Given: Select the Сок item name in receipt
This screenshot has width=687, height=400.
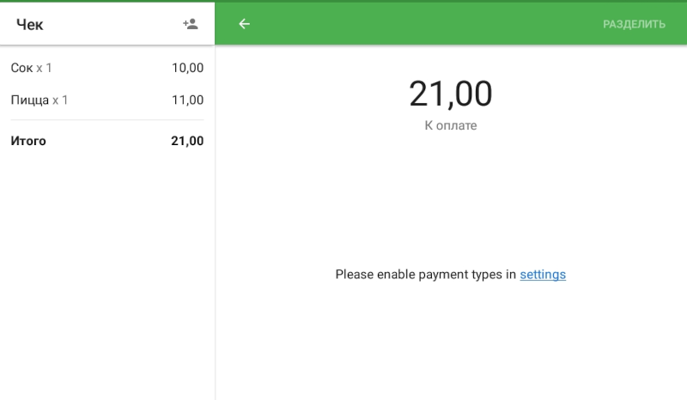Looking at the screenshot, I should (21, 68).
